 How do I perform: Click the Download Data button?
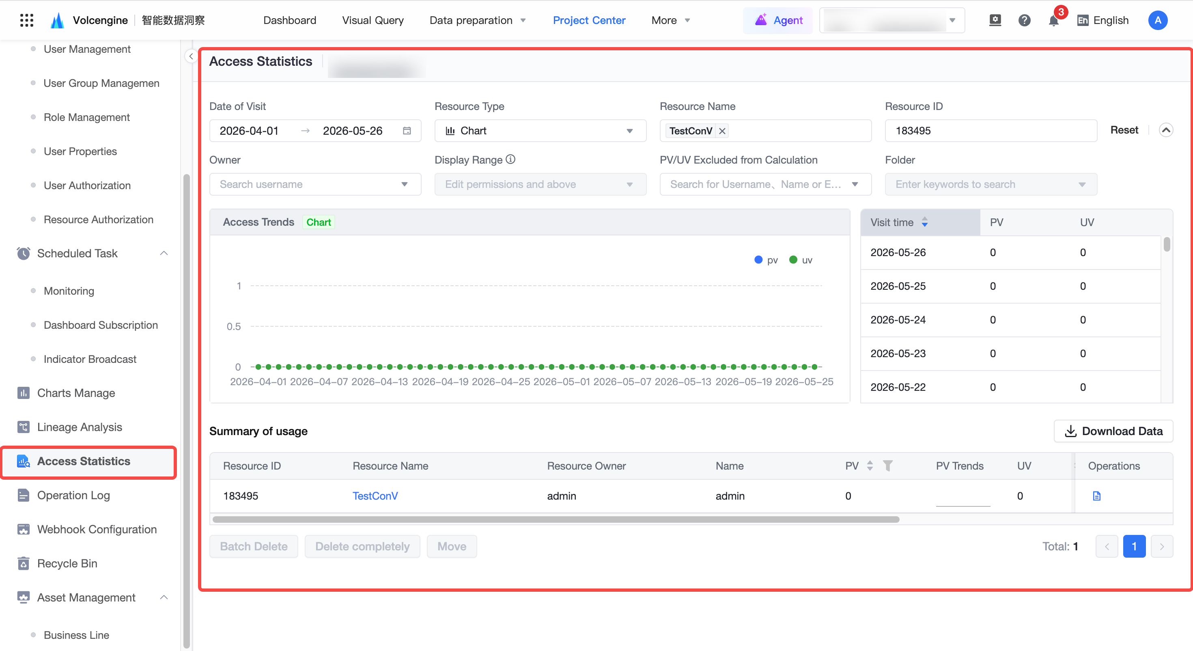(1113, 431)
